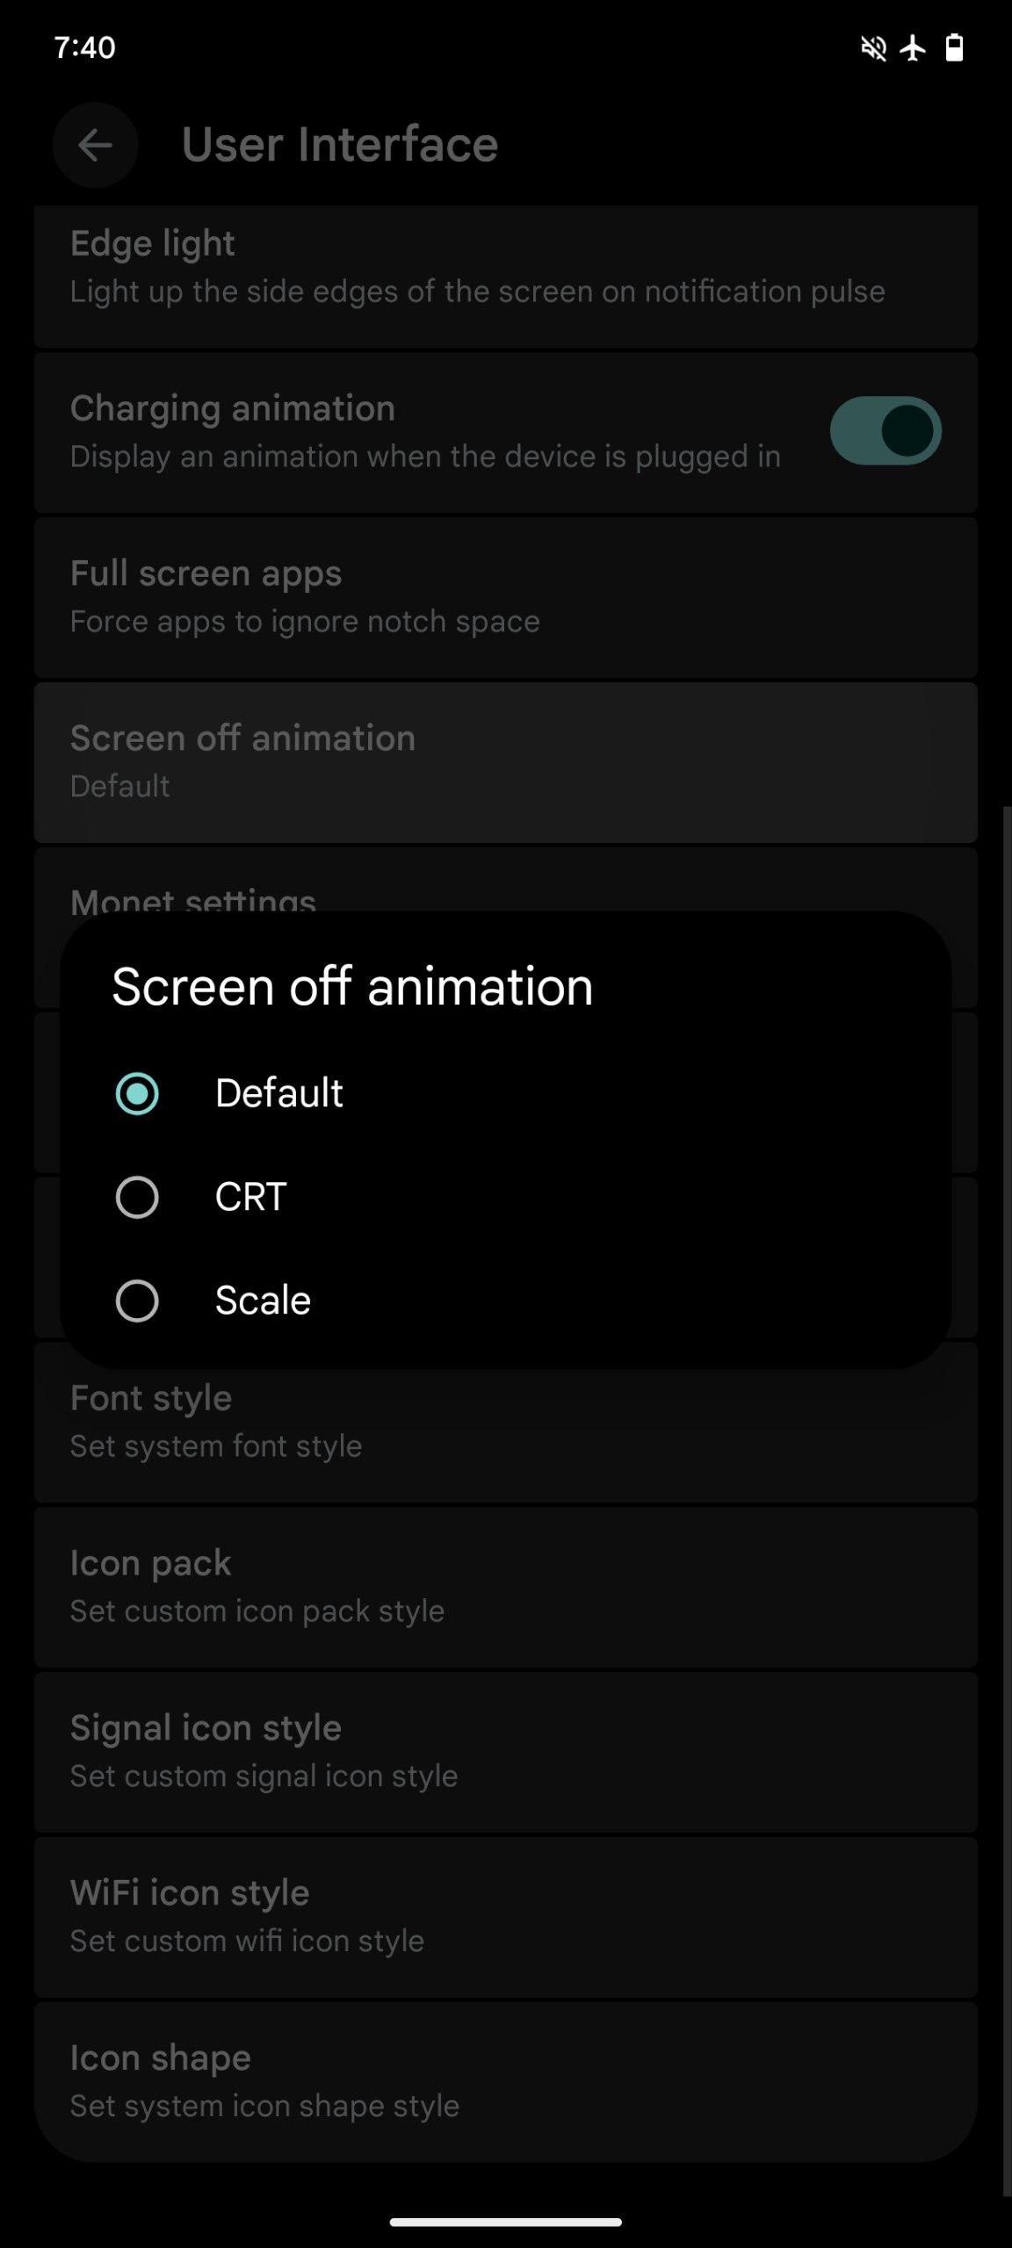Tap the Full screen apps option
Image resolution: width=1012 pixels, height=2248 pixels.
coord(505,596)
